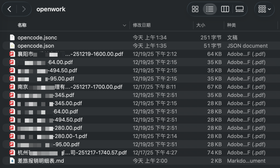Open the group-by options dropdown

point(264,9)
